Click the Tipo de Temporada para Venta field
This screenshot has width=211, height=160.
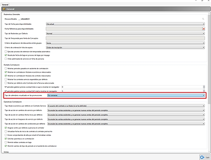[125, 38]
